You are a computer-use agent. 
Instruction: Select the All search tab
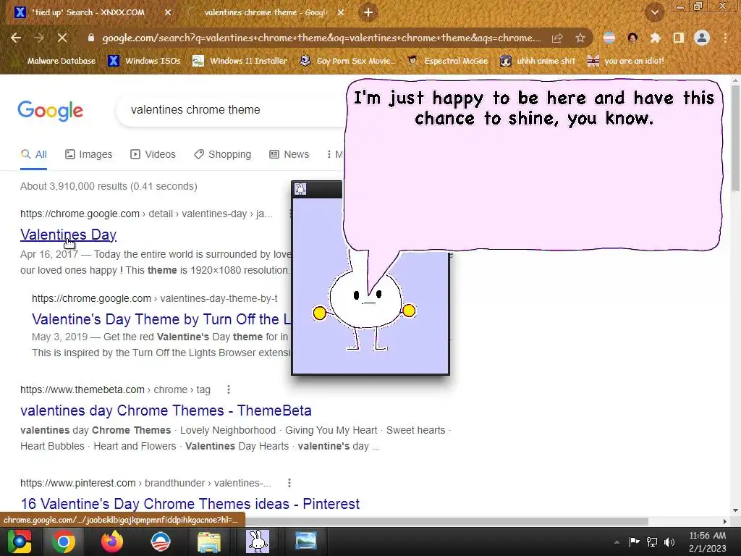pyautogui.click(x=33, y=154)
